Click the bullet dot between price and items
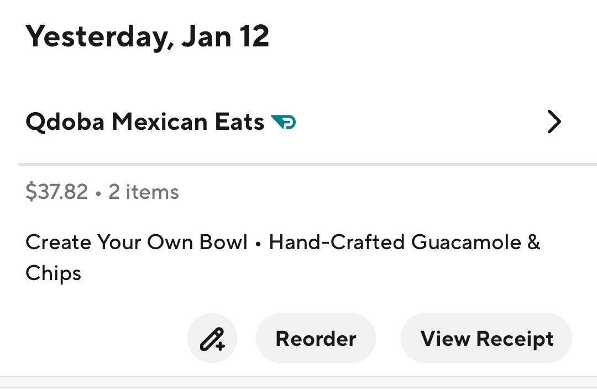This screenshot has width=597, height=390. click(98, 193)
